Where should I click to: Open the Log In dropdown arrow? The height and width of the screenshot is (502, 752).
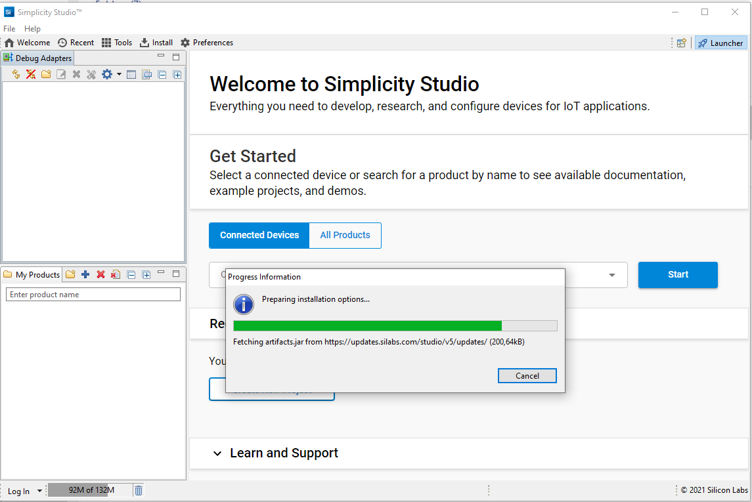[x=39, y=491]
